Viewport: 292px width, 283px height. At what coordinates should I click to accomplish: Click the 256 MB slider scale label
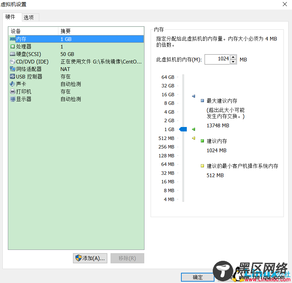(166, 147)
